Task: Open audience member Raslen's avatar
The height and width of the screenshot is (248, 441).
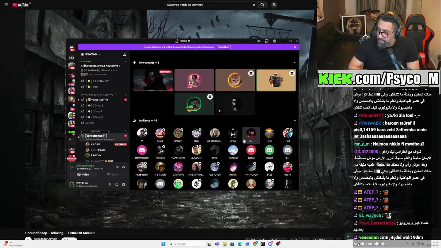Action: coord(269,150)
